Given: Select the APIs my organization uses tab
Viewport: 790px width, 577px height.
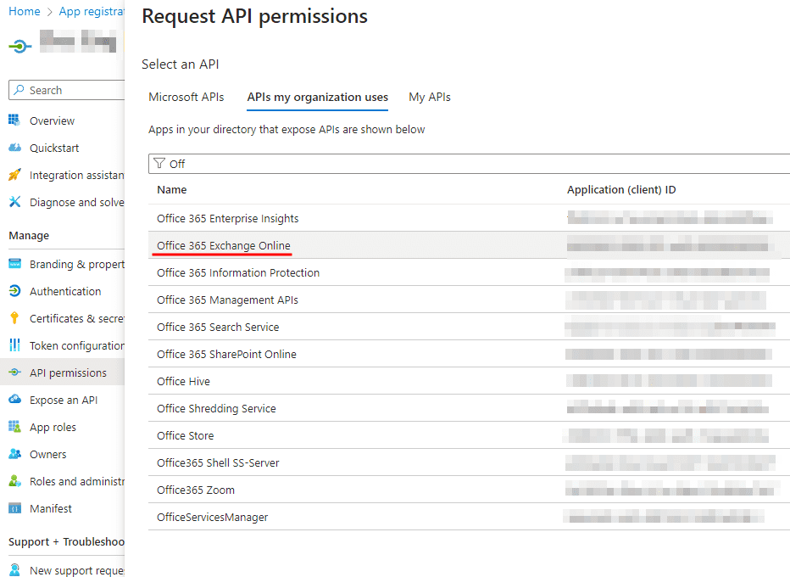Looking at the screenshot, I should pos(317,97).
